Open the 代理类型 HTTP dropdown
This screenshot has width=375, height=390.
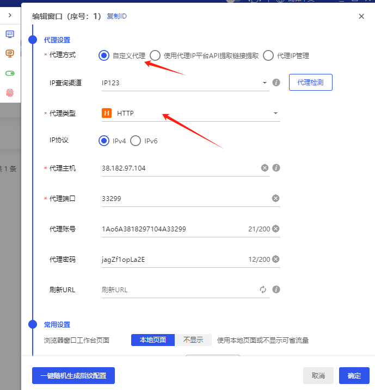190,113
